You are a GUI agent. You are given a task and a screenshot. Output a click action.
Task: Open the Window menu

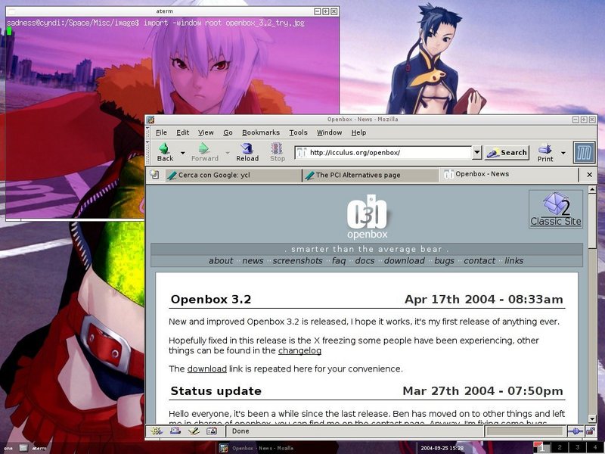[329, 132]
